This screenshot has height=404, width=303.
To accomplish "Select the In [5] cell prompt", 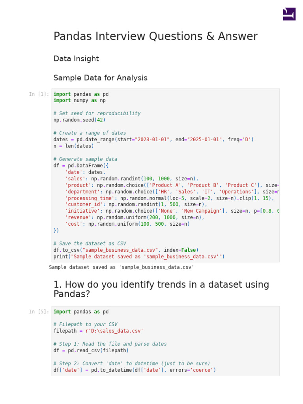I will pyautogui.click(x=39, y=312).
